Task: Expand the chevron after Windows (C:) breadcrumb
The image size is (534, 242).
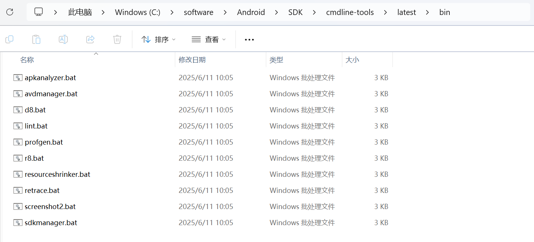Action: tap(172, 12)
